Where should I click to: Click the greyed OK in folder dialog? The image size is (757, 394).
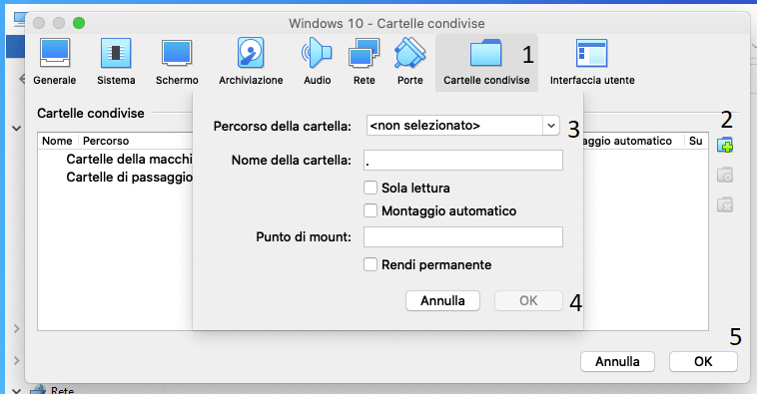click(x=528, y=301)
